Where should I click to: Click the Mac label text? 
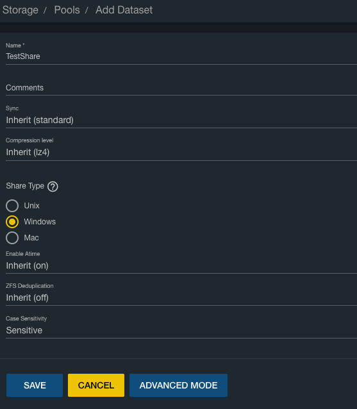pyautogui.click(x=31, y=238)
